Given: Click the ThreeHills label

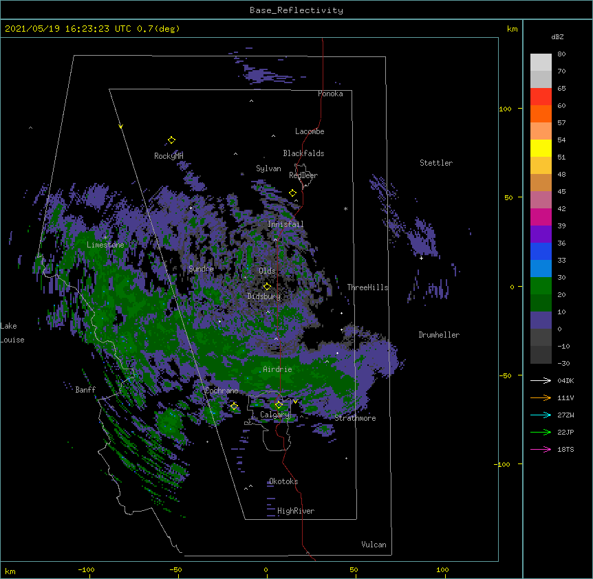Looking at the screenshot, I should tap(367, 287).
